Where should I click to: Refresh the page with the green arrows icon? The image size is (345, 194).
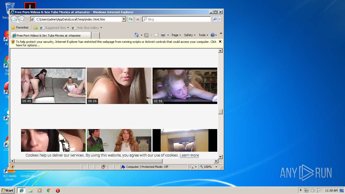[x=131, y=19]
